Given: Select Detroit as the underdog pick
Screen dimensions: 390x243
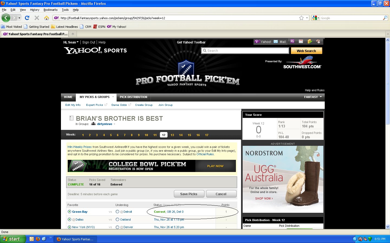Looking at the screenshot, I should point(117,212).
